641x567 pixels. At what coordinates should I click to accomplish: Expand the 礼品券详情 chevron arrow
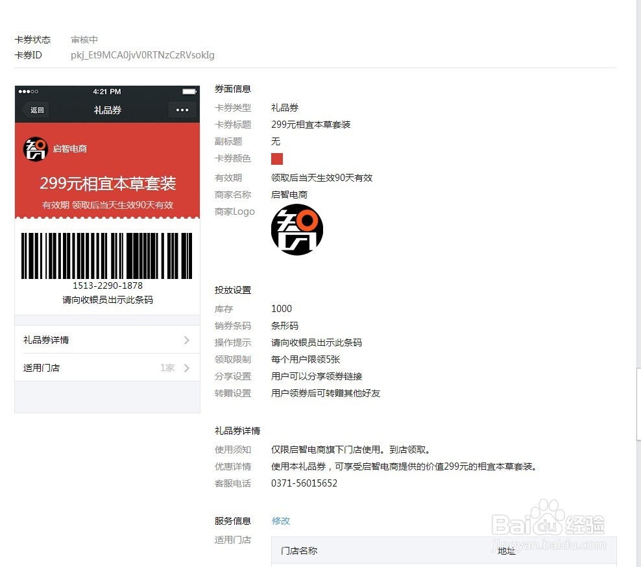[x=187, y=339]
